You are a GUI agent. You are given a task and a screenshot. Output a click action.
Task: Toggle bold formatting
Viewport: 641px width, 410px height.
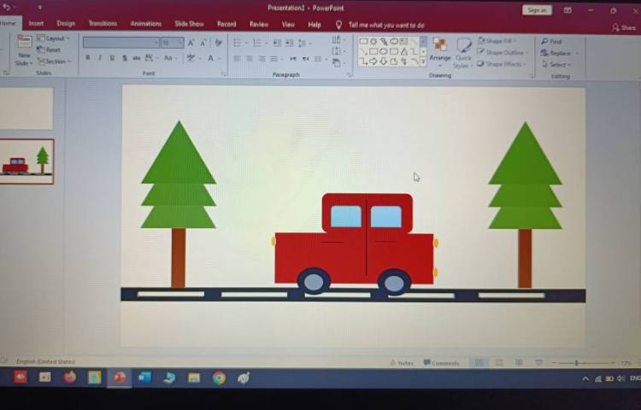click(87, 58)
